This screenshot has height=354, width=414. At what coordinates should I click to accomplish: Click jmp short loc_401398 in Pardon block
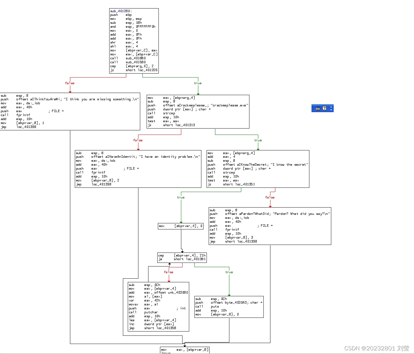tap(233, 241)
